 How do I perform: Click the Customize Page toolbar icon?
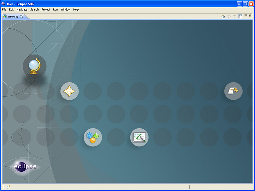tap(240, 16)
